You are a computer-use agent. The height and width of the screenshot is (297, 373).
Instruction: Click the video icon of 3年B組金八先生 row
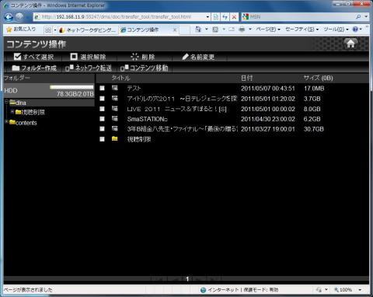point(115,128)
